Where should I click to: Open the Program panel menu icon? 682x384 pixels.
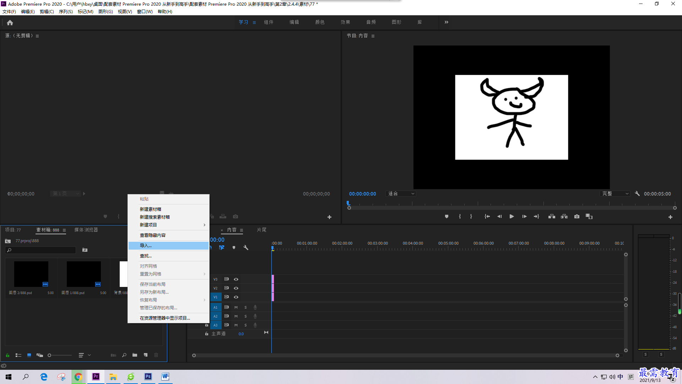(373, 36)
